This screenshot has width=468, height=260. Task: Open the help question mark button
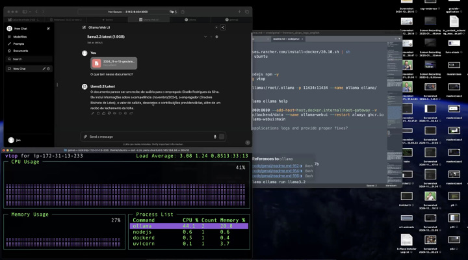coord(248,143)
